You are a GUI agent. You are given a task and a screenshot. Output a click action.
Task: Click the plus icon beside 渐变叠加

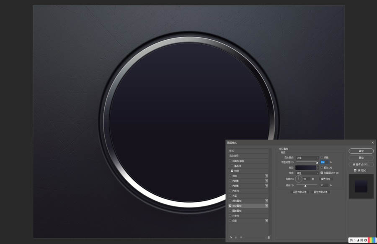[266, 206]
